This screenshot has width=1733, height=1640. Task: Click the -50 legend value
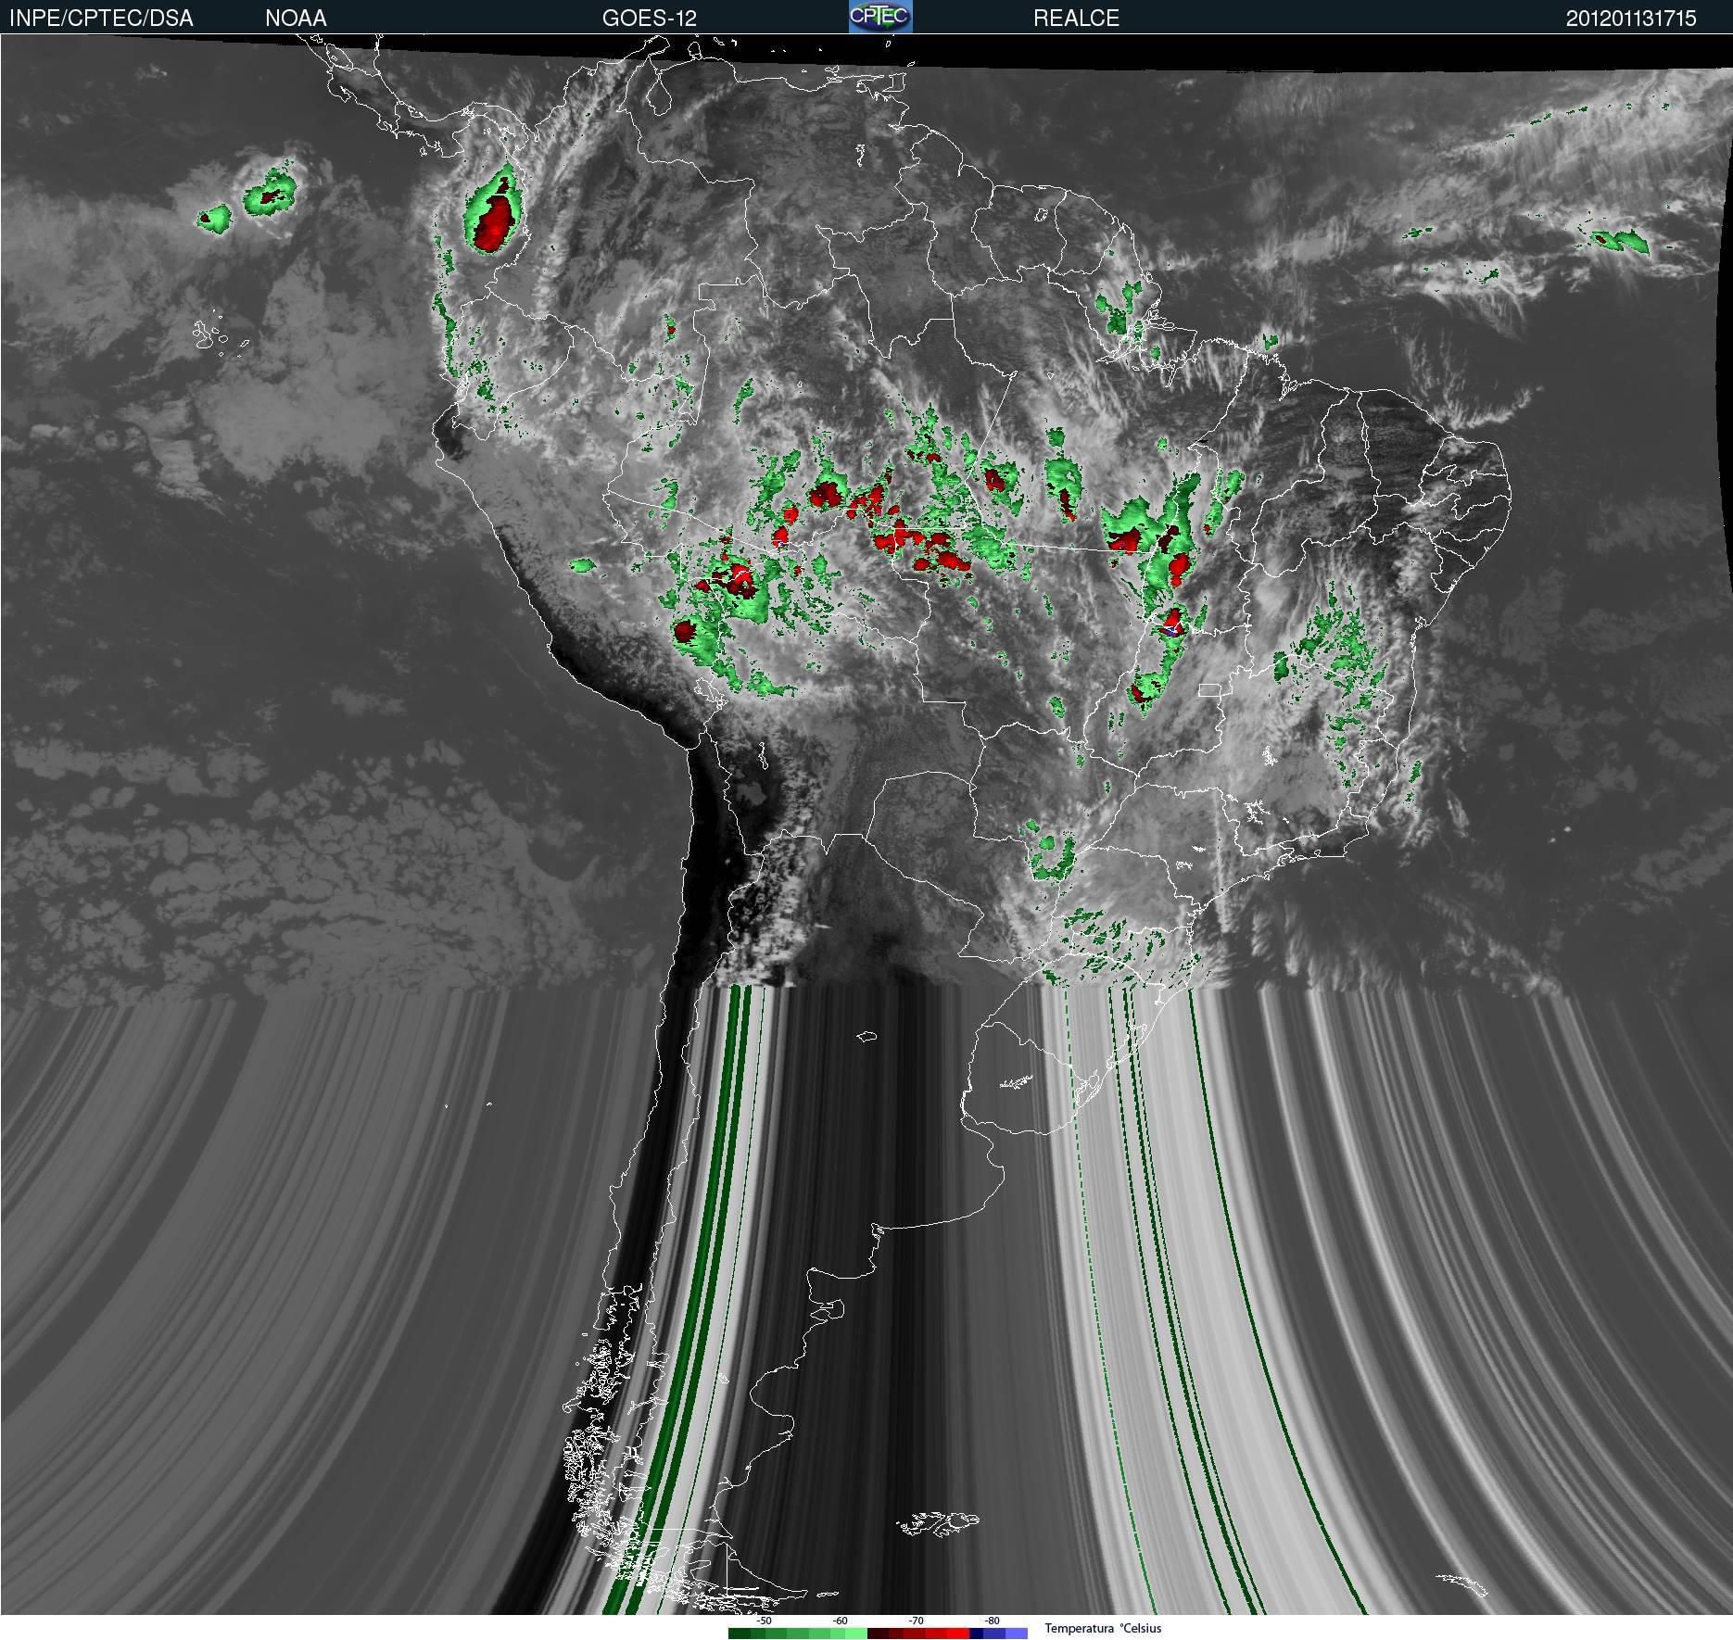pos(764,1621)
